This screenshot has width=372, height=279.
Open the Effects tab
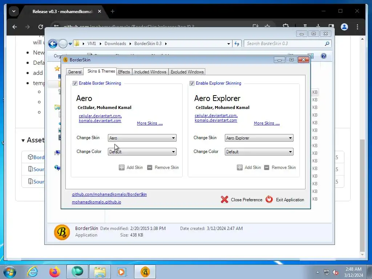pyautogui.click(x=124, y=72)
